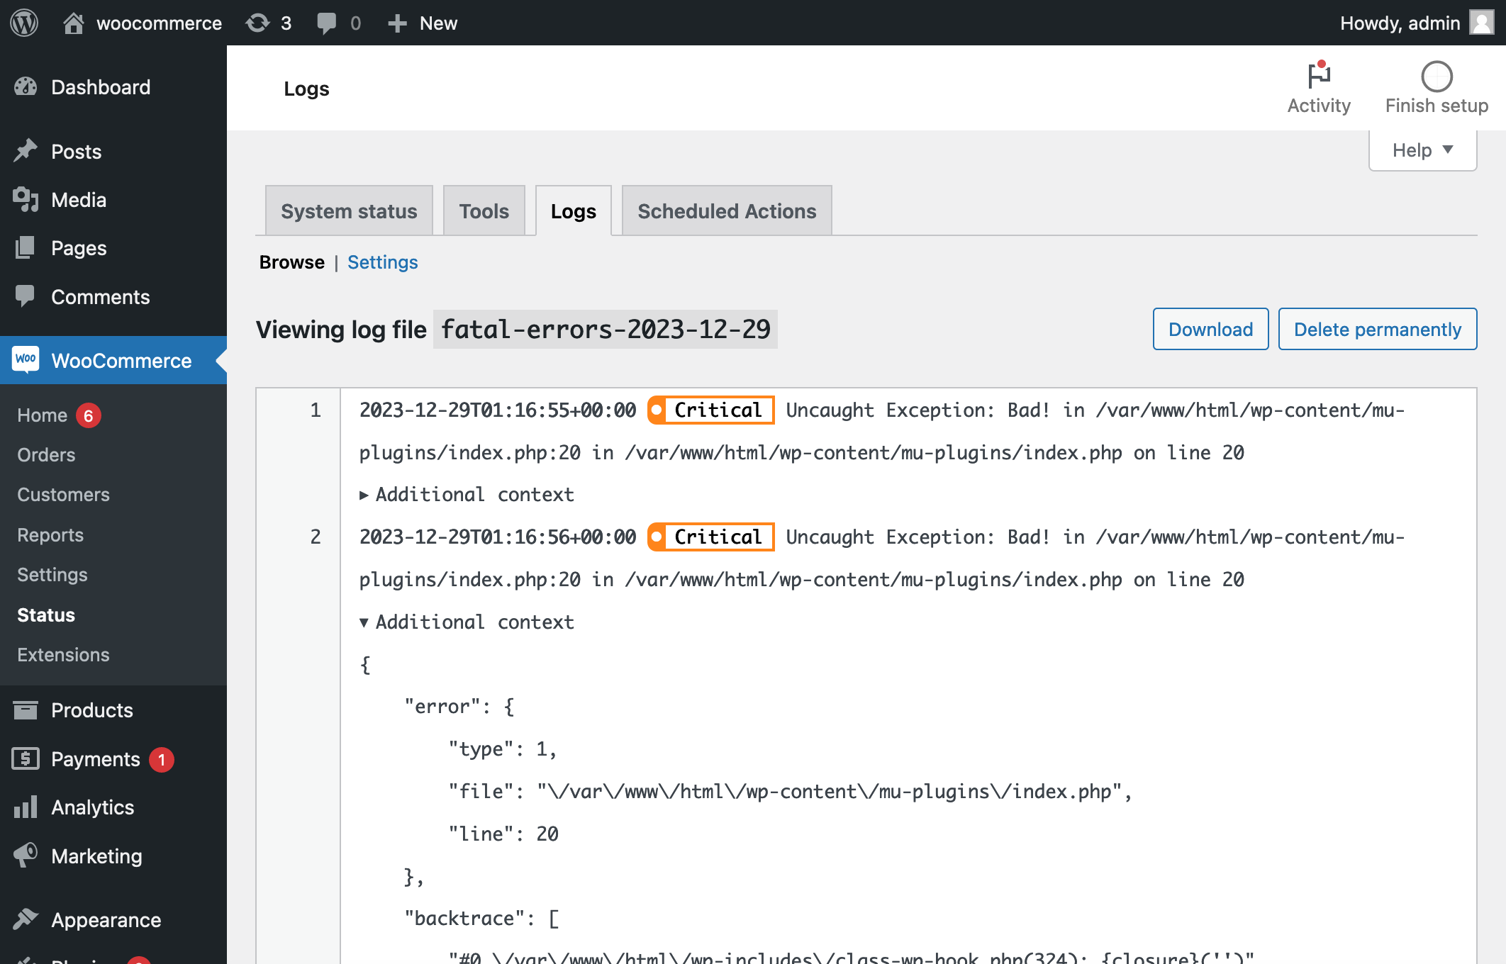The height and width of the screenshot is (964, 1506).
Task: Click the Finish setup circle icon
Action: pyautogui.click(x=1436, y=76)
